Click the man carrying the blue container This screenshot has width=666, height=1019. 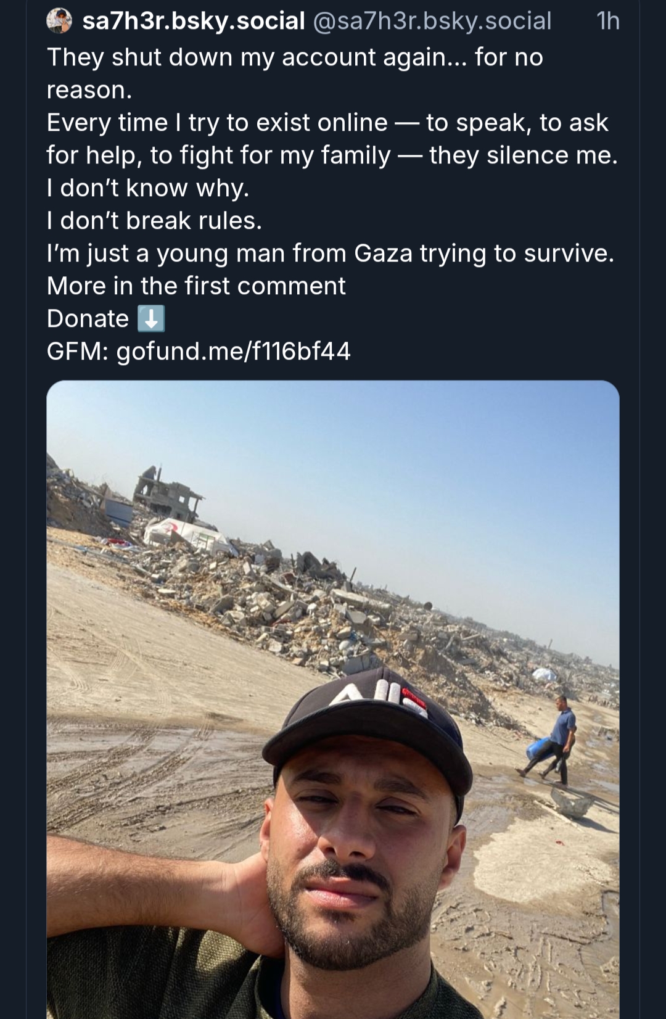555,740
